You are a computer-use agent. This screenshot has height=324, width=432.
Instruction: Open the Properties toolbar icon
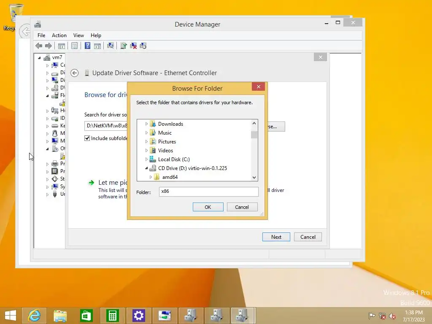pos(74,46)
